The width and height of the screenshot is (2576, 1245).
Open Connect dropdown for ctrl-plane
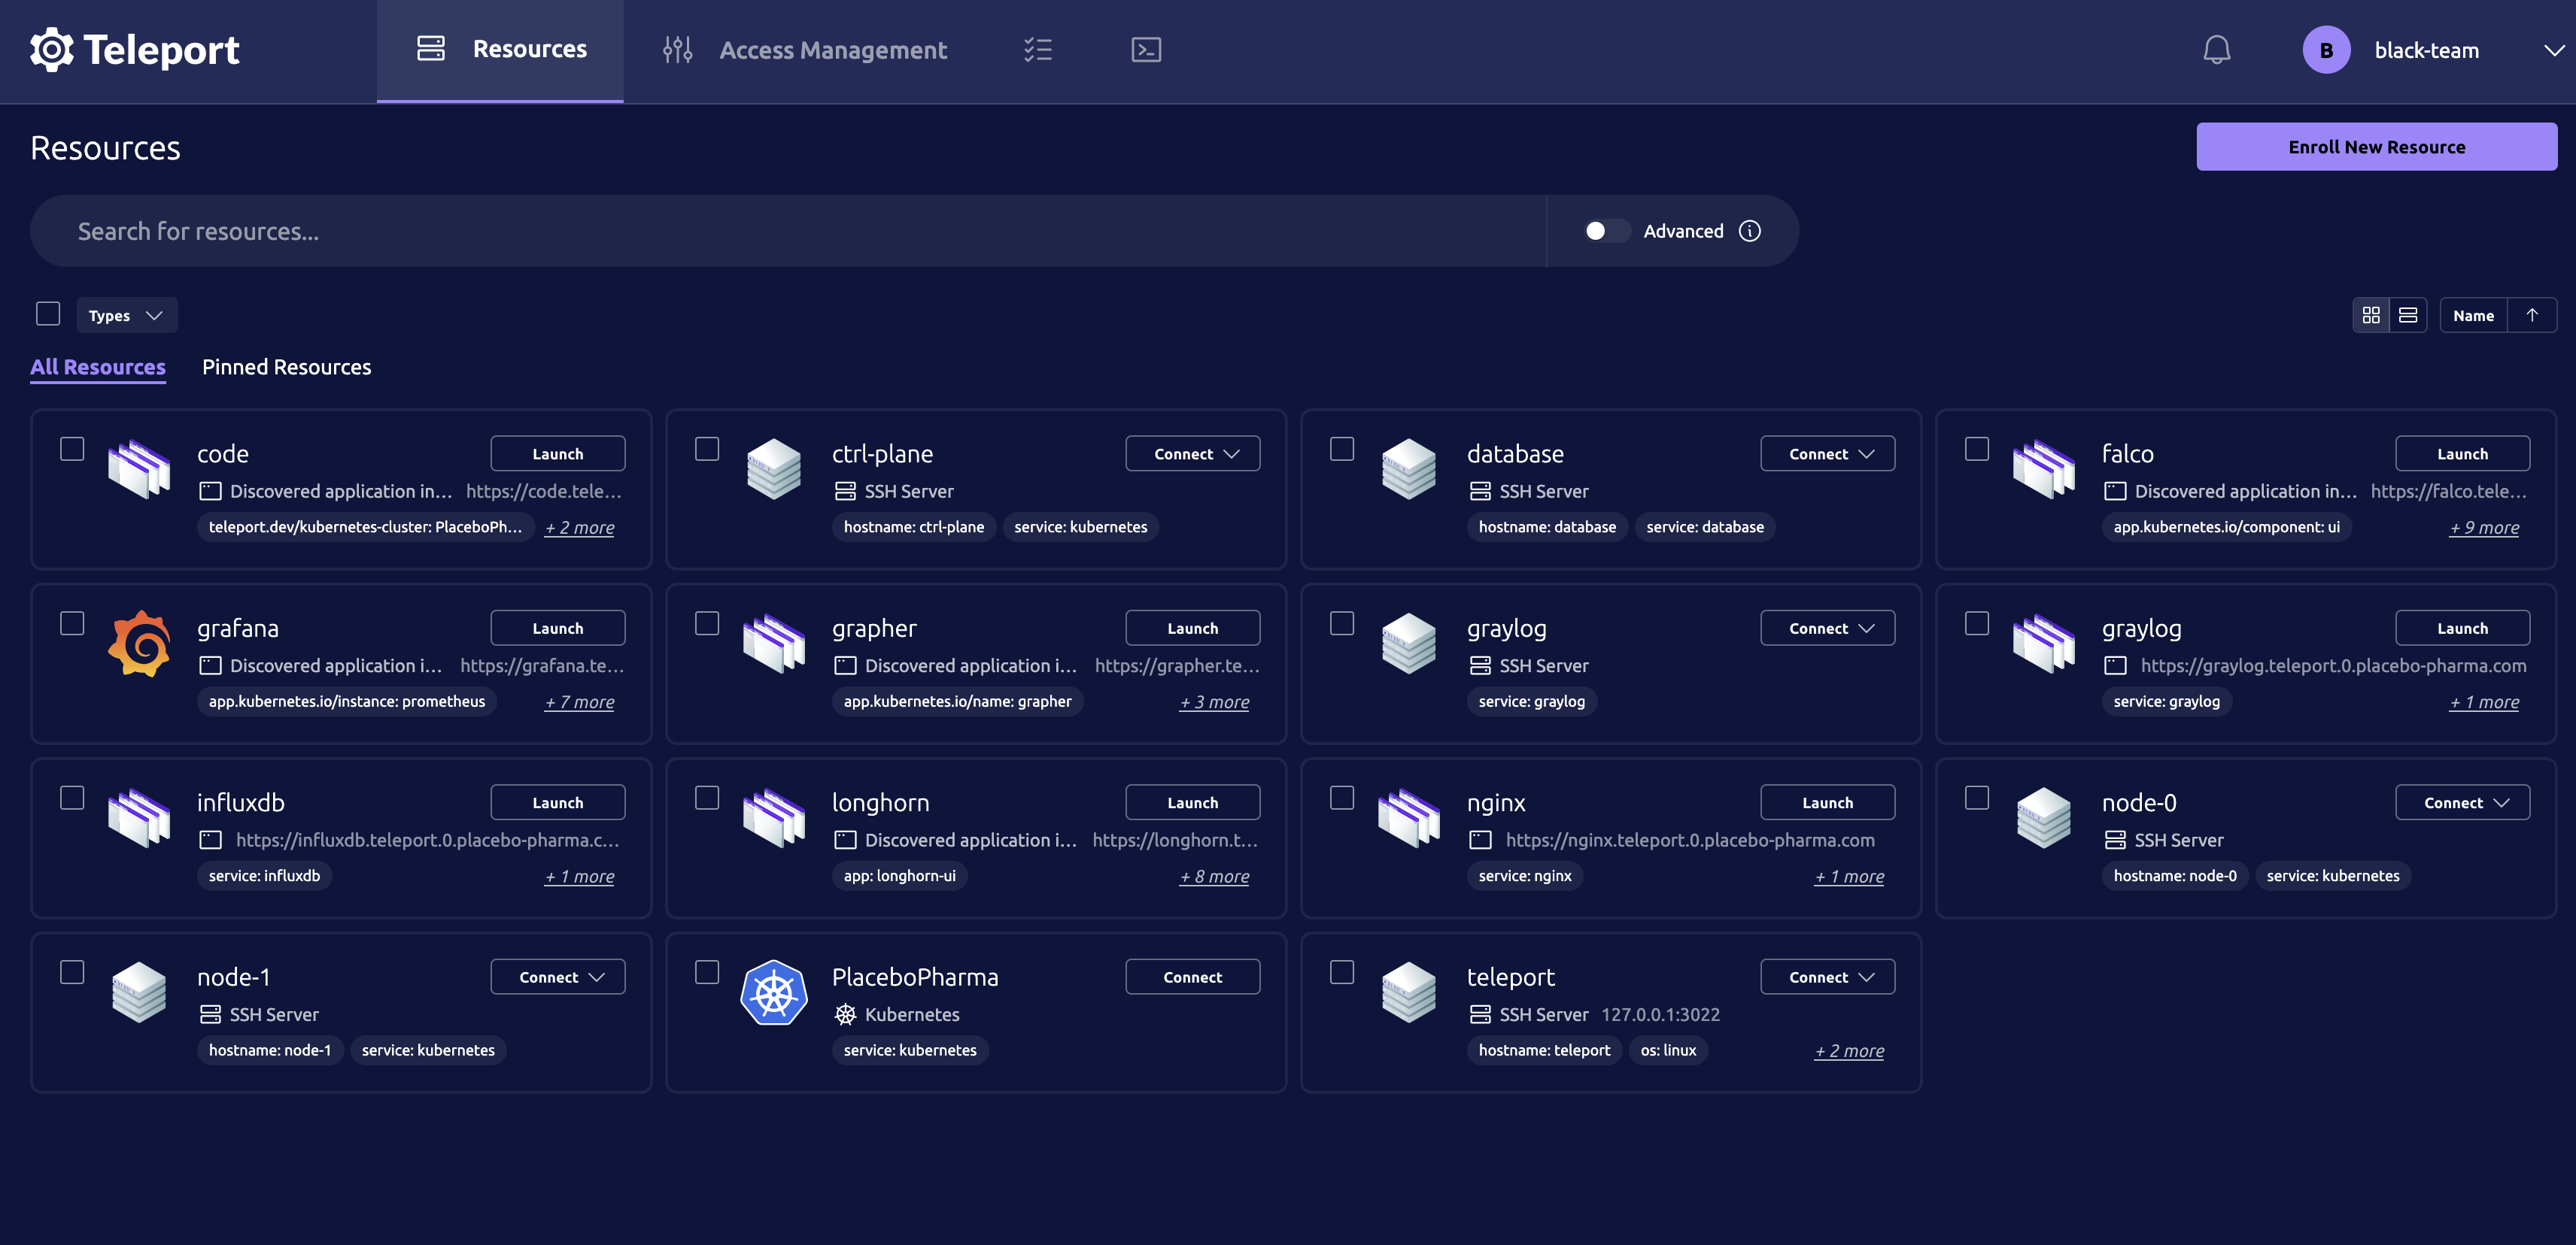(1192, 453)
